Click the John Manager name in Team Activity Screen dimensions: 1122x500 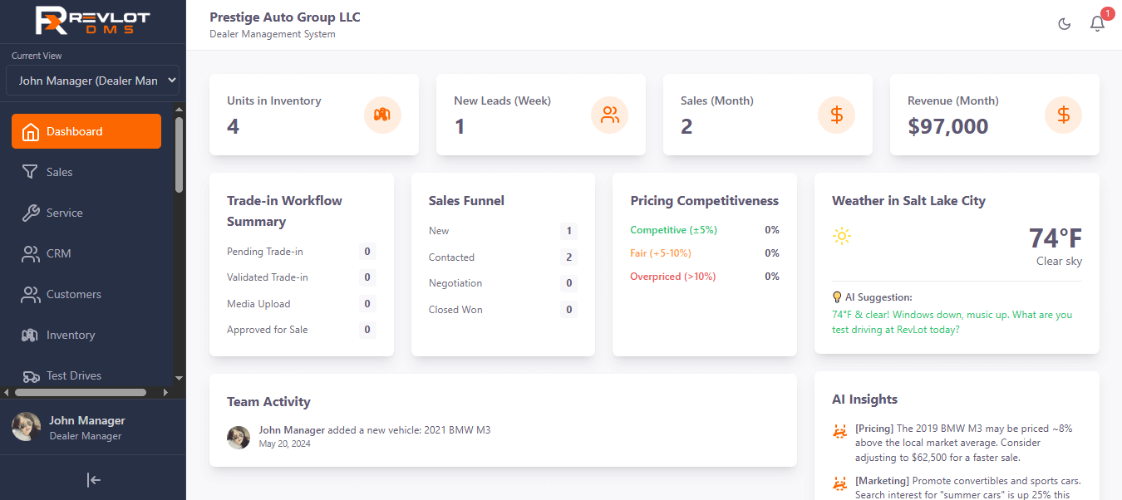pos(292,429)
